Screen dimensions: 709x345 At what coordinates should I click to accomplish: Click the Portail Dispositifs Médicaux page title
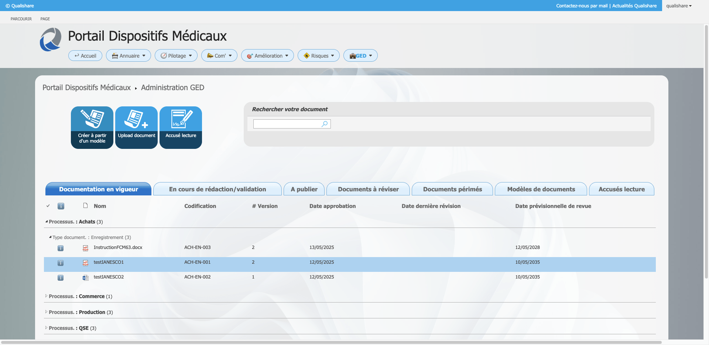tap(147, 36)
